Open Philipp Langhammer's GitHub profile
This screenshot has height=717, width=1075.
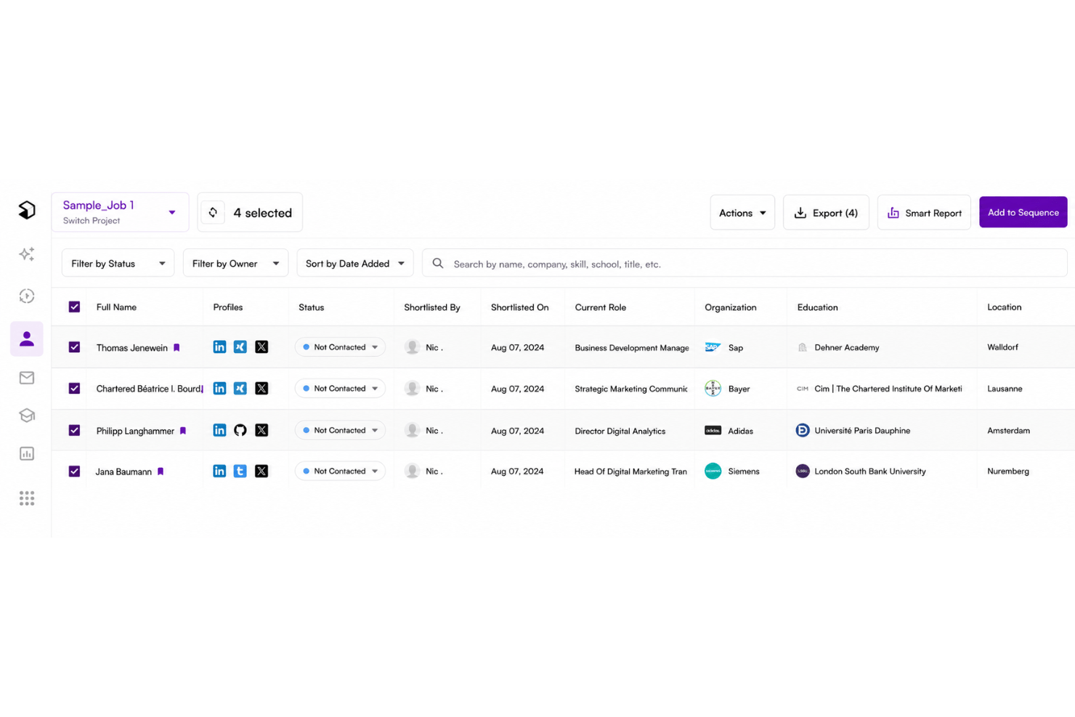pos(240,430)
